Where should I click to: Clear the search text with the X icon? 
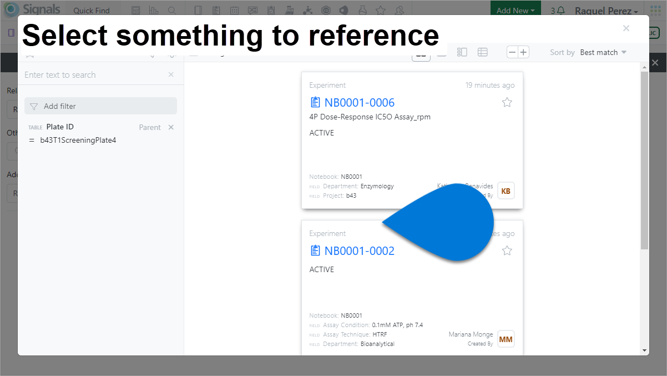pos(171,74)
